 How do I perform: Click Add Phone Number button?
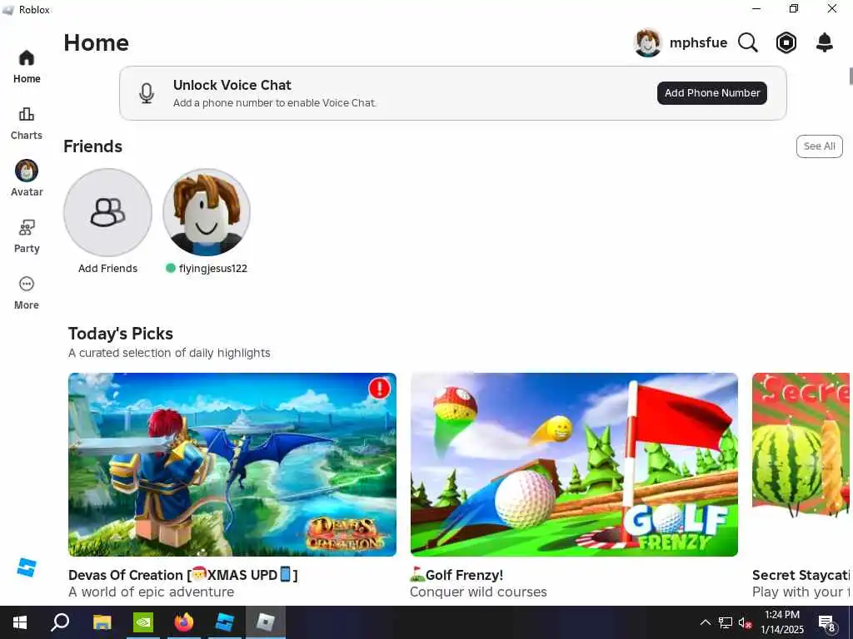(712, 93)
